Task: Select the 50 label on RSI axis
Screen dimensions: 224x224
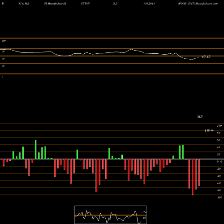Action: 3,59
